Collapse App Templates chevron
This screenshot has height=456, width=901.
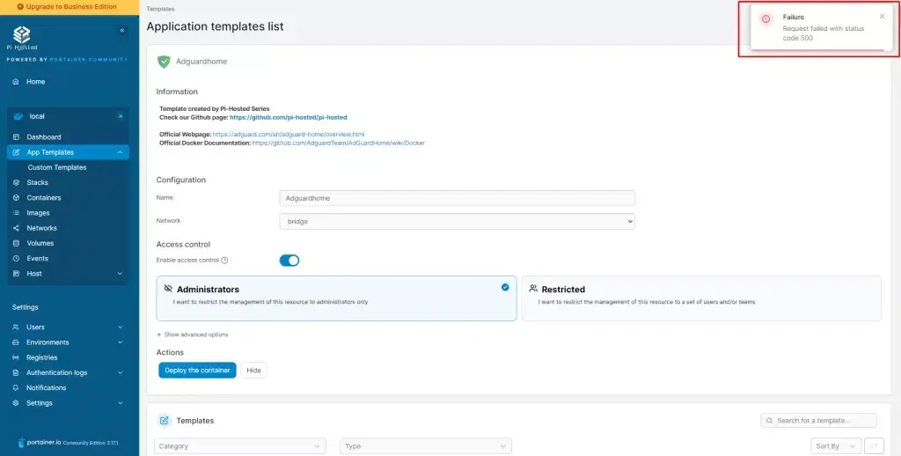(120, 152)
